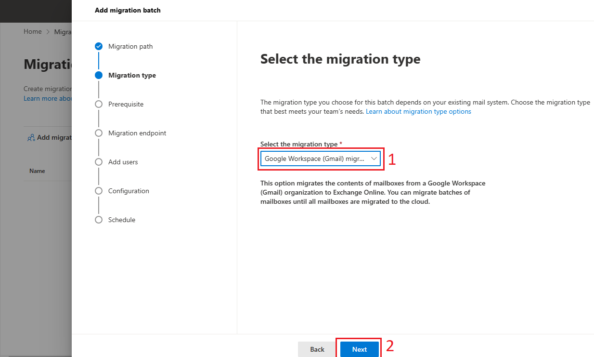Click the Migration endpoint step circle
The height and width of the screenshot is (357, 594).
(99, 133)
